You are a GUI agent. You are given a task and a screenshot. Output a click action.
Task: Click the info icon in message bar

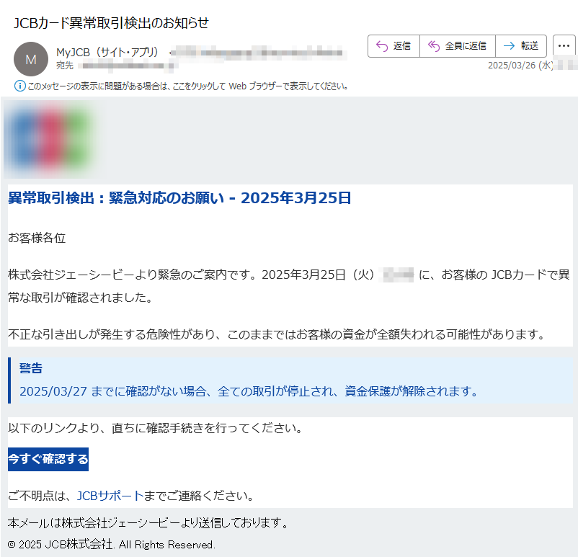(19, 86)
